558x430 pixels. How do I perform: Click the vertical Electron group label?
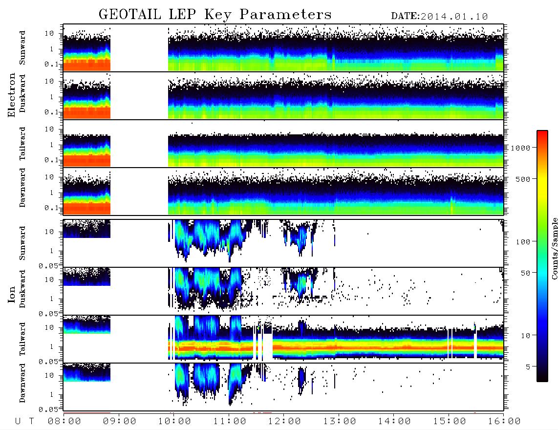coord(11,95)
